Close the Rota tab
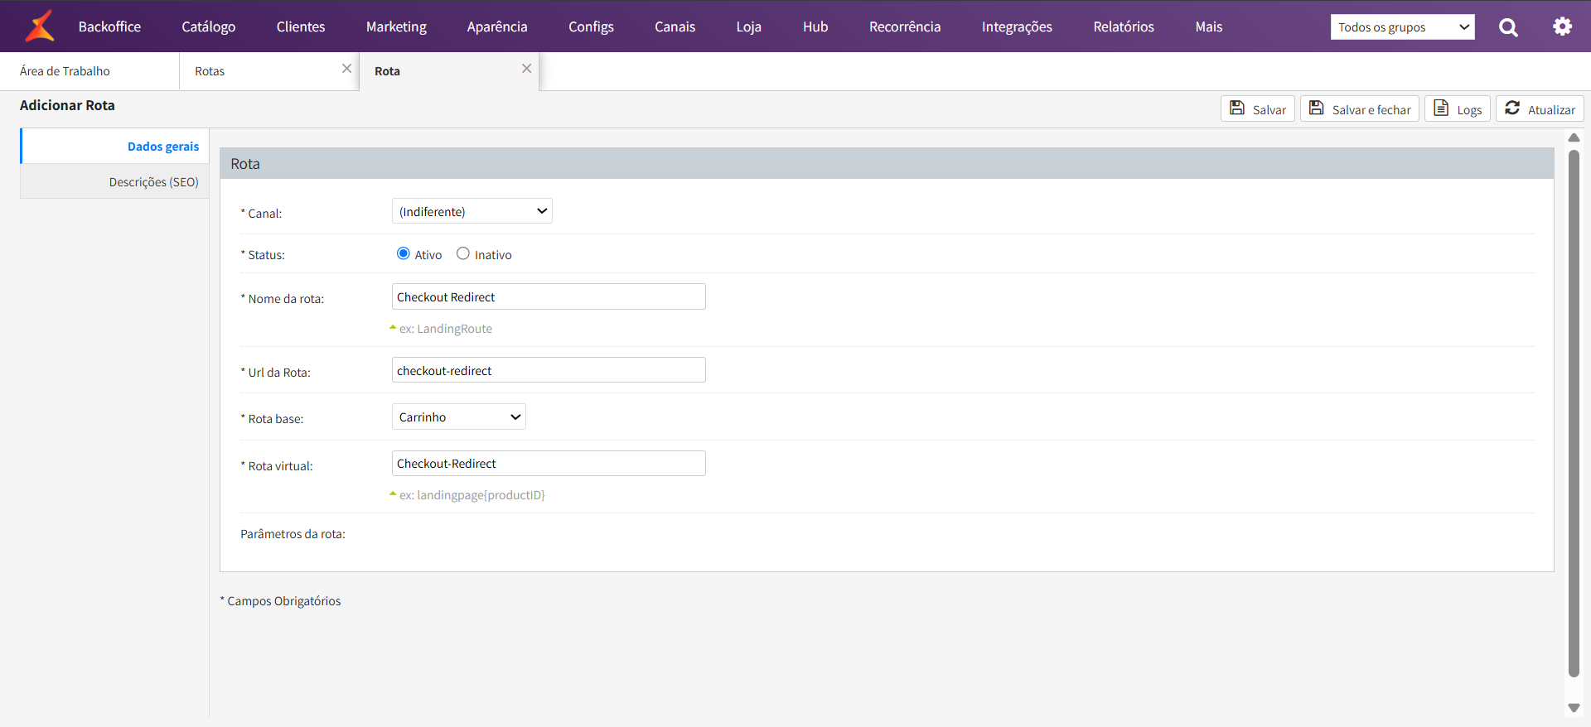This screenshot has width=1591, height=727. tap(526, 69)
